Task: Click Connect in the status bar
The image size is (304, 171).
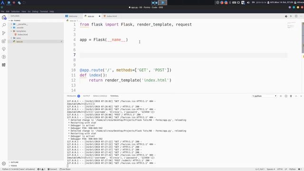Action: coord(52,169)
